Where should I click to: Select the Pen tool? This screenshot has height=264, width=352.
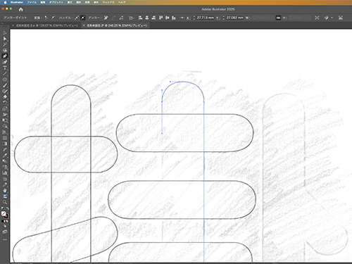click(x=5, y=56)
